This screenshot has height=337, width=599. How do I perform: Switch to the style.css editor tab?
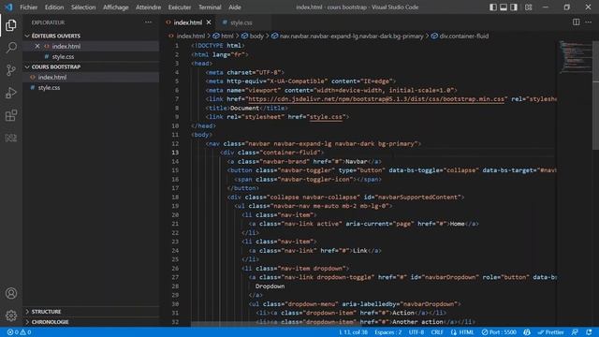(x=243, y=22)
